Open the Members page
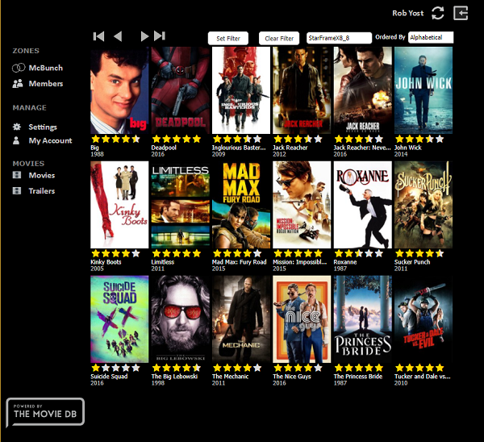 (46, 83)
